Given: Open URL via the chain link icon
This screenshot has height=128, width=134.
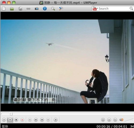Looking at the screenshot, I should [28, 9].
